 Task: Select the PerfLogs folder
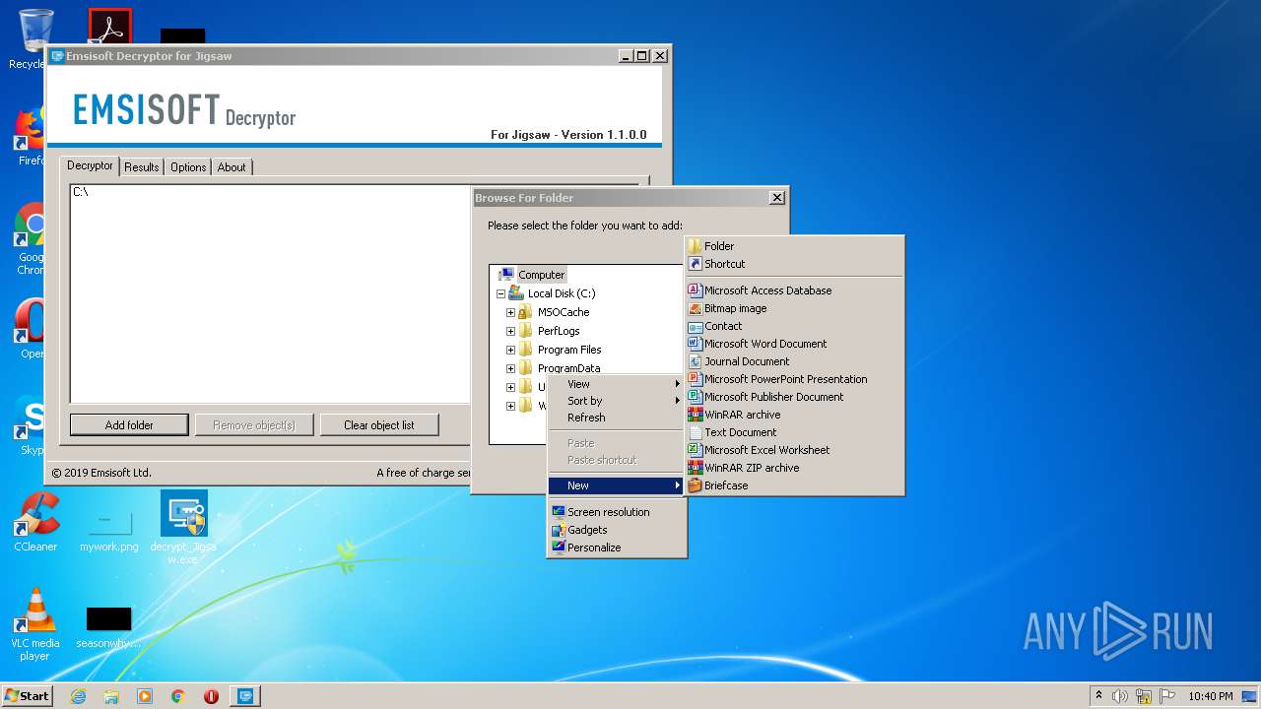tap(559, 331)
